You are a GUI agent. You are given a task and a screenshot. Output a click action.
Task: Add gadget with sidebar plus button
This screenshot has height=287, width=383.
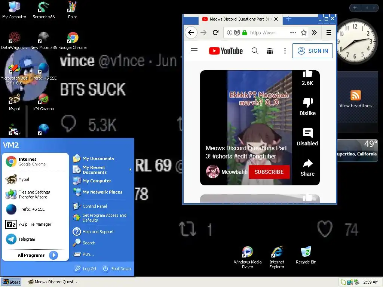point(355,8)
